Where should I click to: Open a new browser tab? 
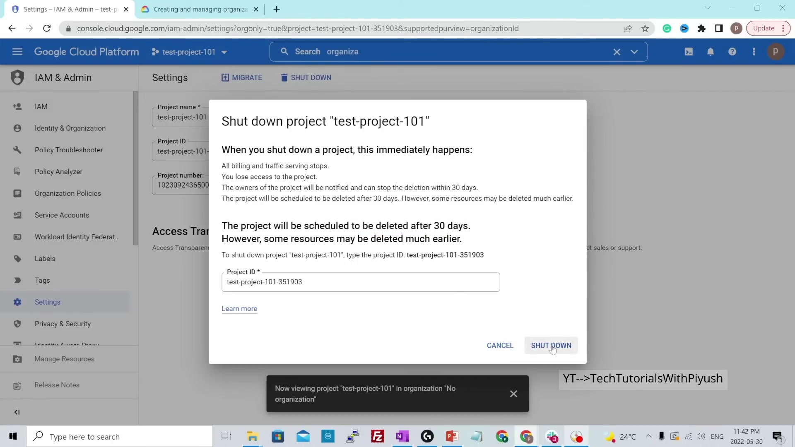277,9
